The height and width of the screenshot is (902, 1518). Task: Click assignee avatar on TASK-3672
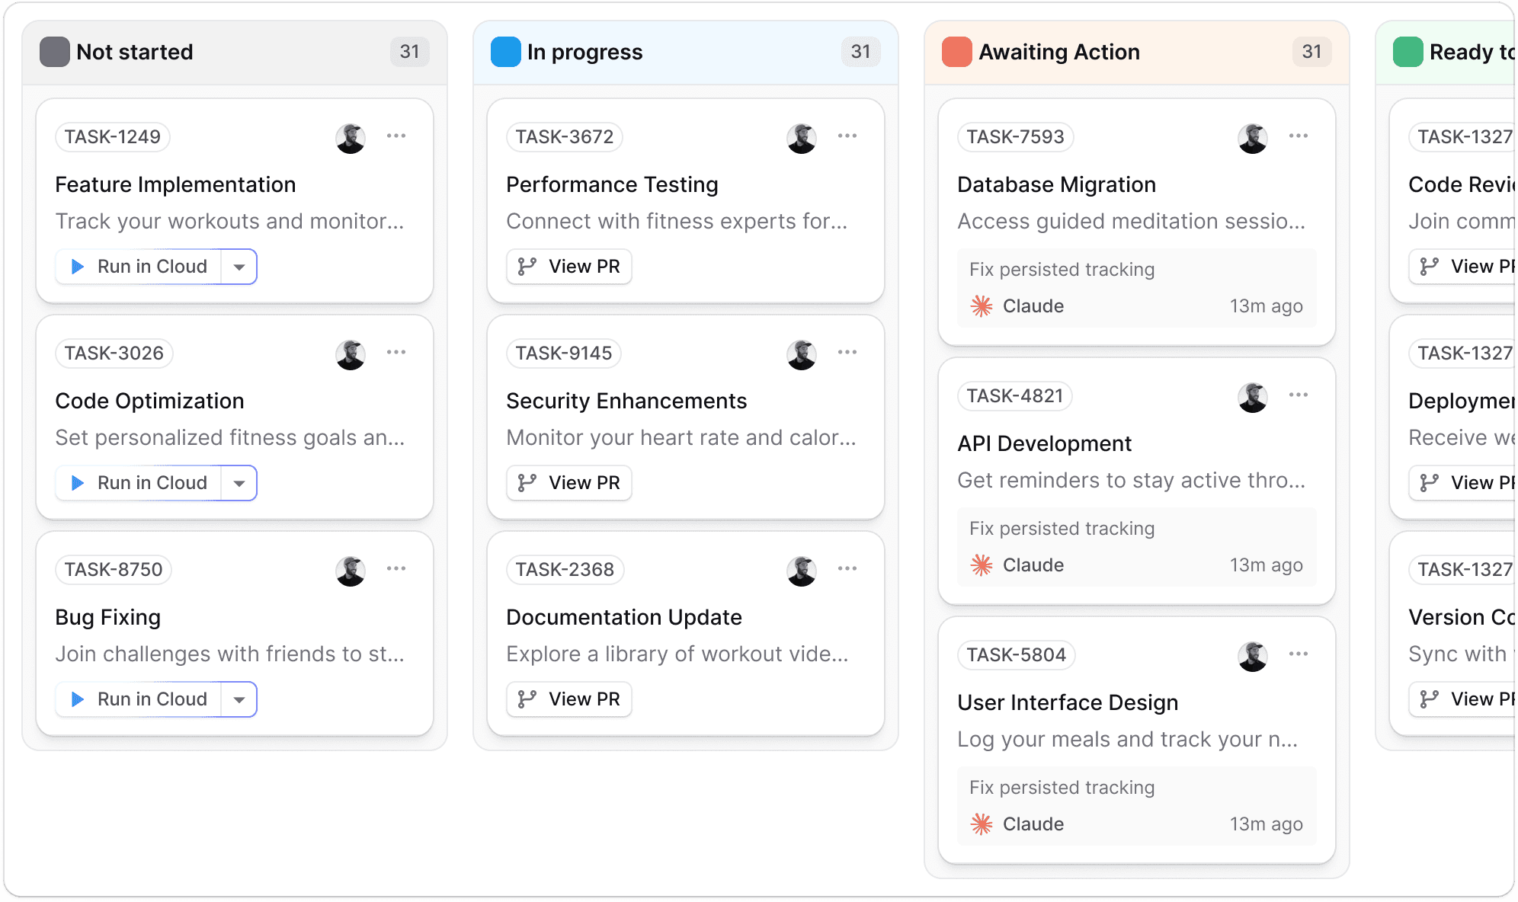click(x=801, y=138)
